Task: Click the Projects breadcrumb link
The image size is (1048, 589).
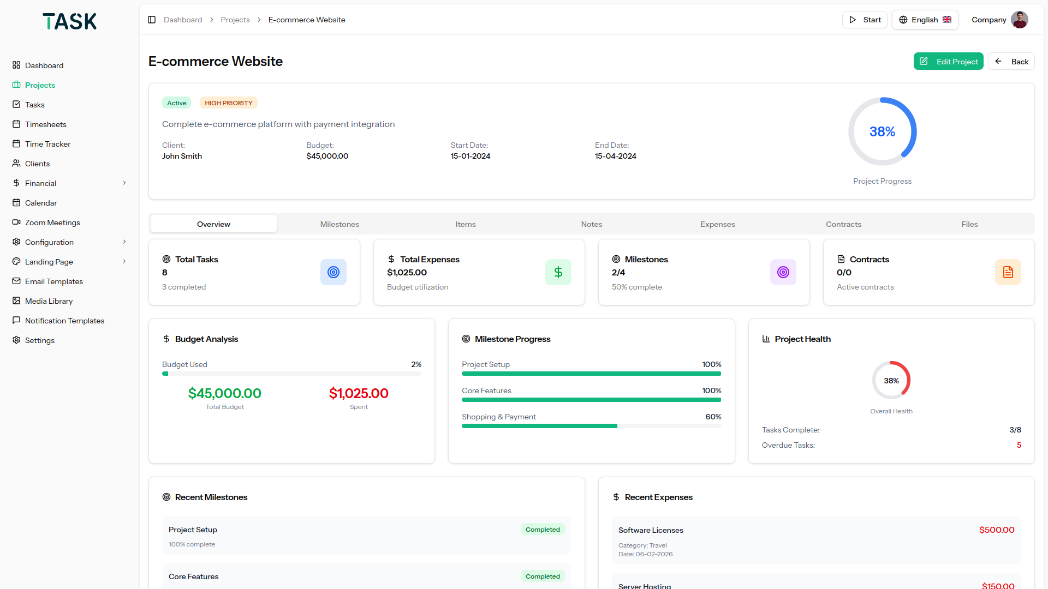Action: coord(235,20)
